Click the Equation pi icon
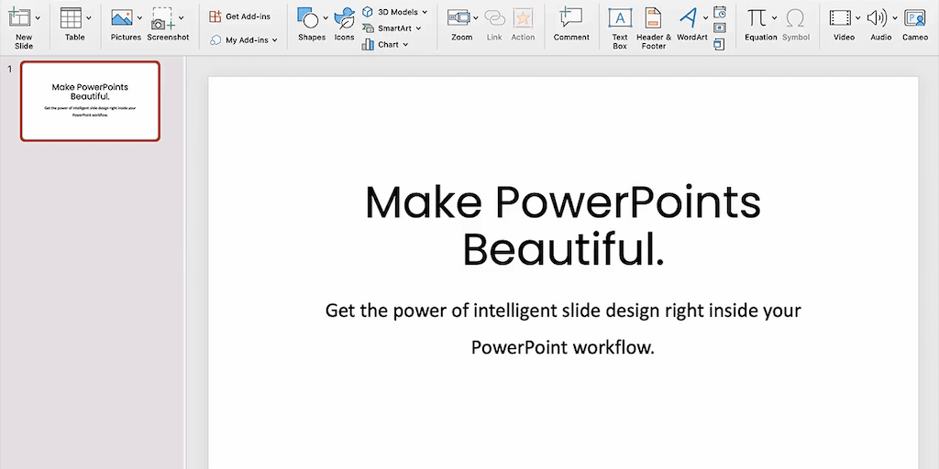This screenshot has height=469, width=939. pos(757,17)
